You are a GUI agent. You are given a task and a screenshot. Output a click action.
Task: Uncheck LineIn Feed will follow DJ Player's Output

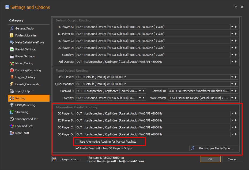pyautogui.click(x=77, y=148)
